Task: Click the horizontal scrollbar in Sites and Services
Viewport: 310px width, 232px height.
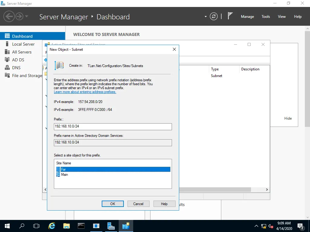Action: tap(215, 189)
